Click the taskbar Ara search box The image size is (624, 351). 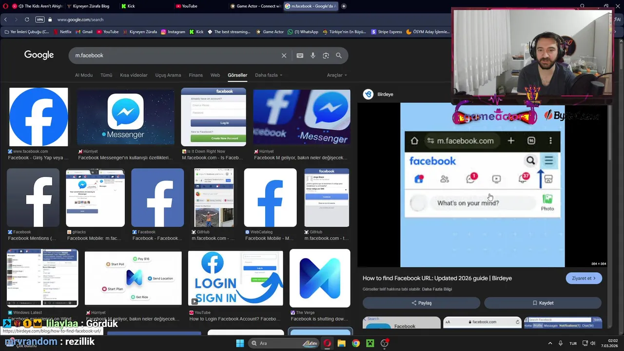(285, 343)
